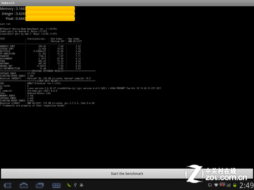Select the Memory score yellow bar
Screen dimensions: 254x190
pos(50,9)
